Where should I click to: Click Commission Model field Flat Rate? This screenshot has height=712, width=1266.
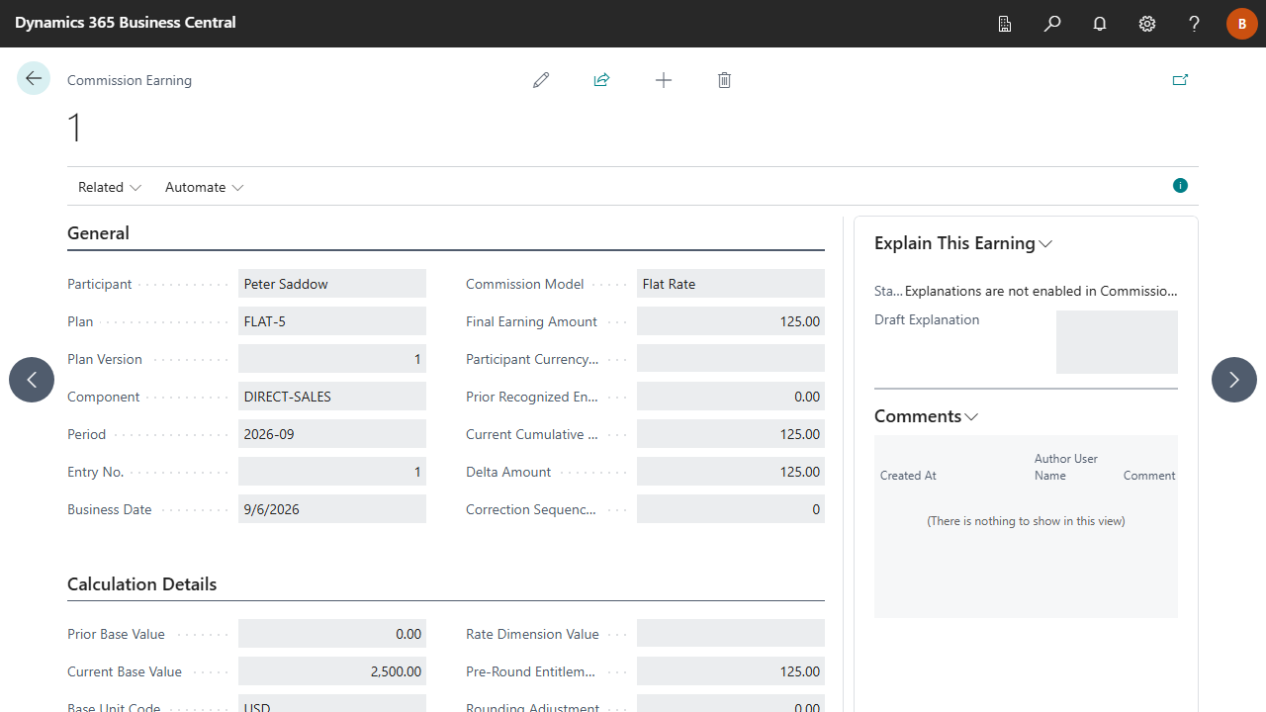[731, 284]
